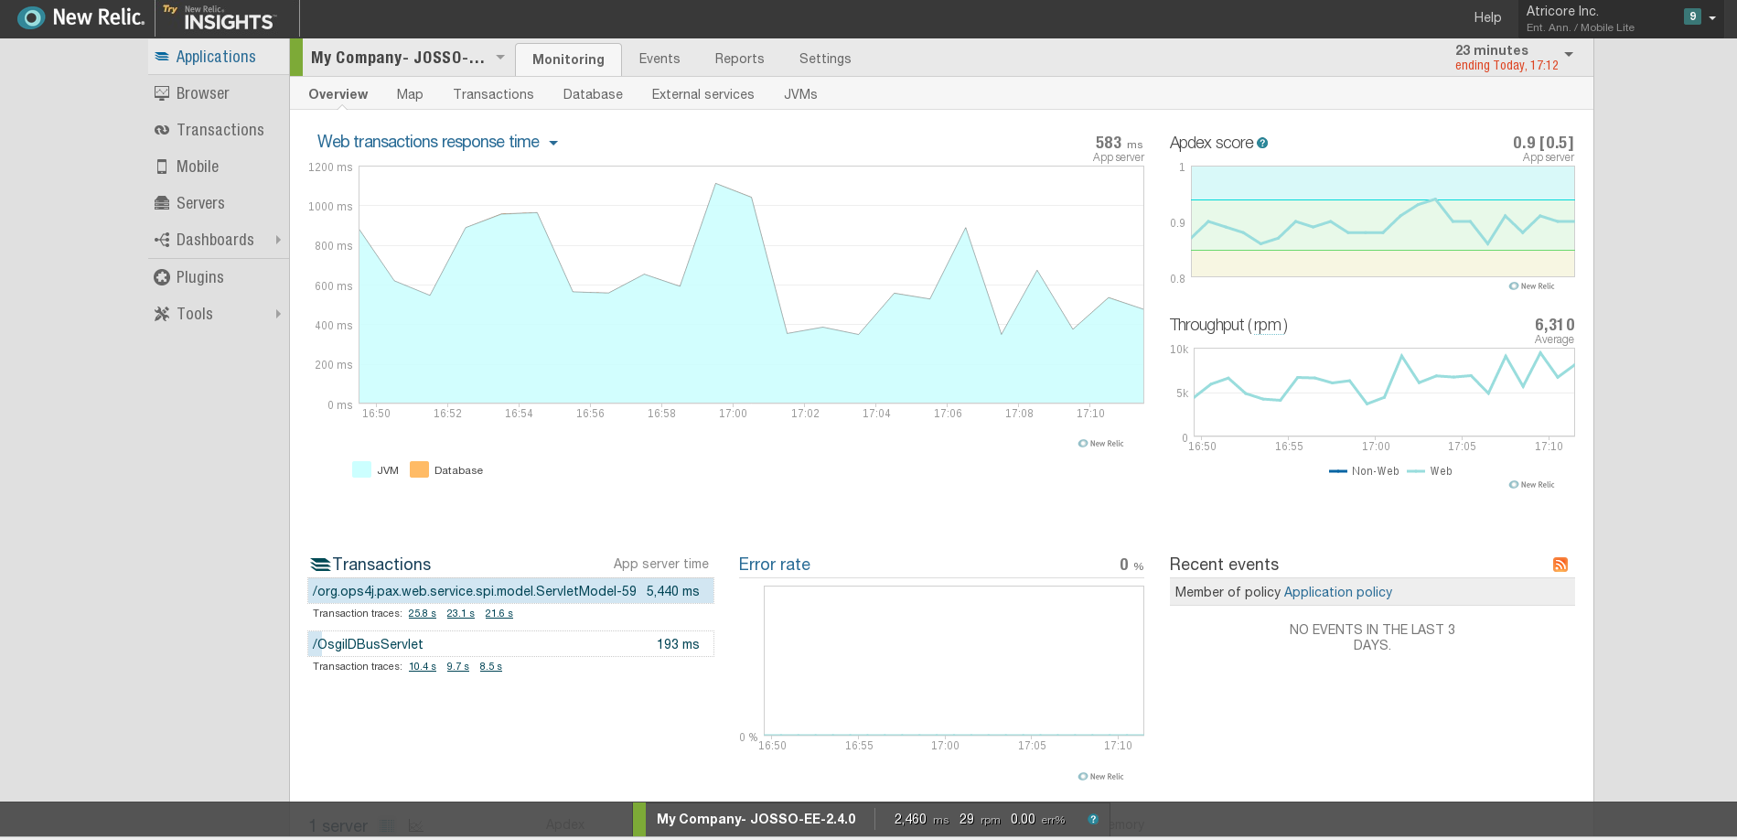Open the Applications section icon
The image size is (1737, 840).
pyautogui.click(x=162, y=57)
